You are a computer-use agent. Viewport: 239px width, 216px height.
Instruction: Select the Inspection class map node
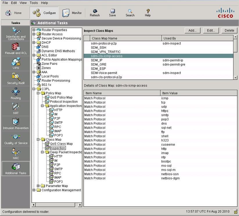coord(57,148)
